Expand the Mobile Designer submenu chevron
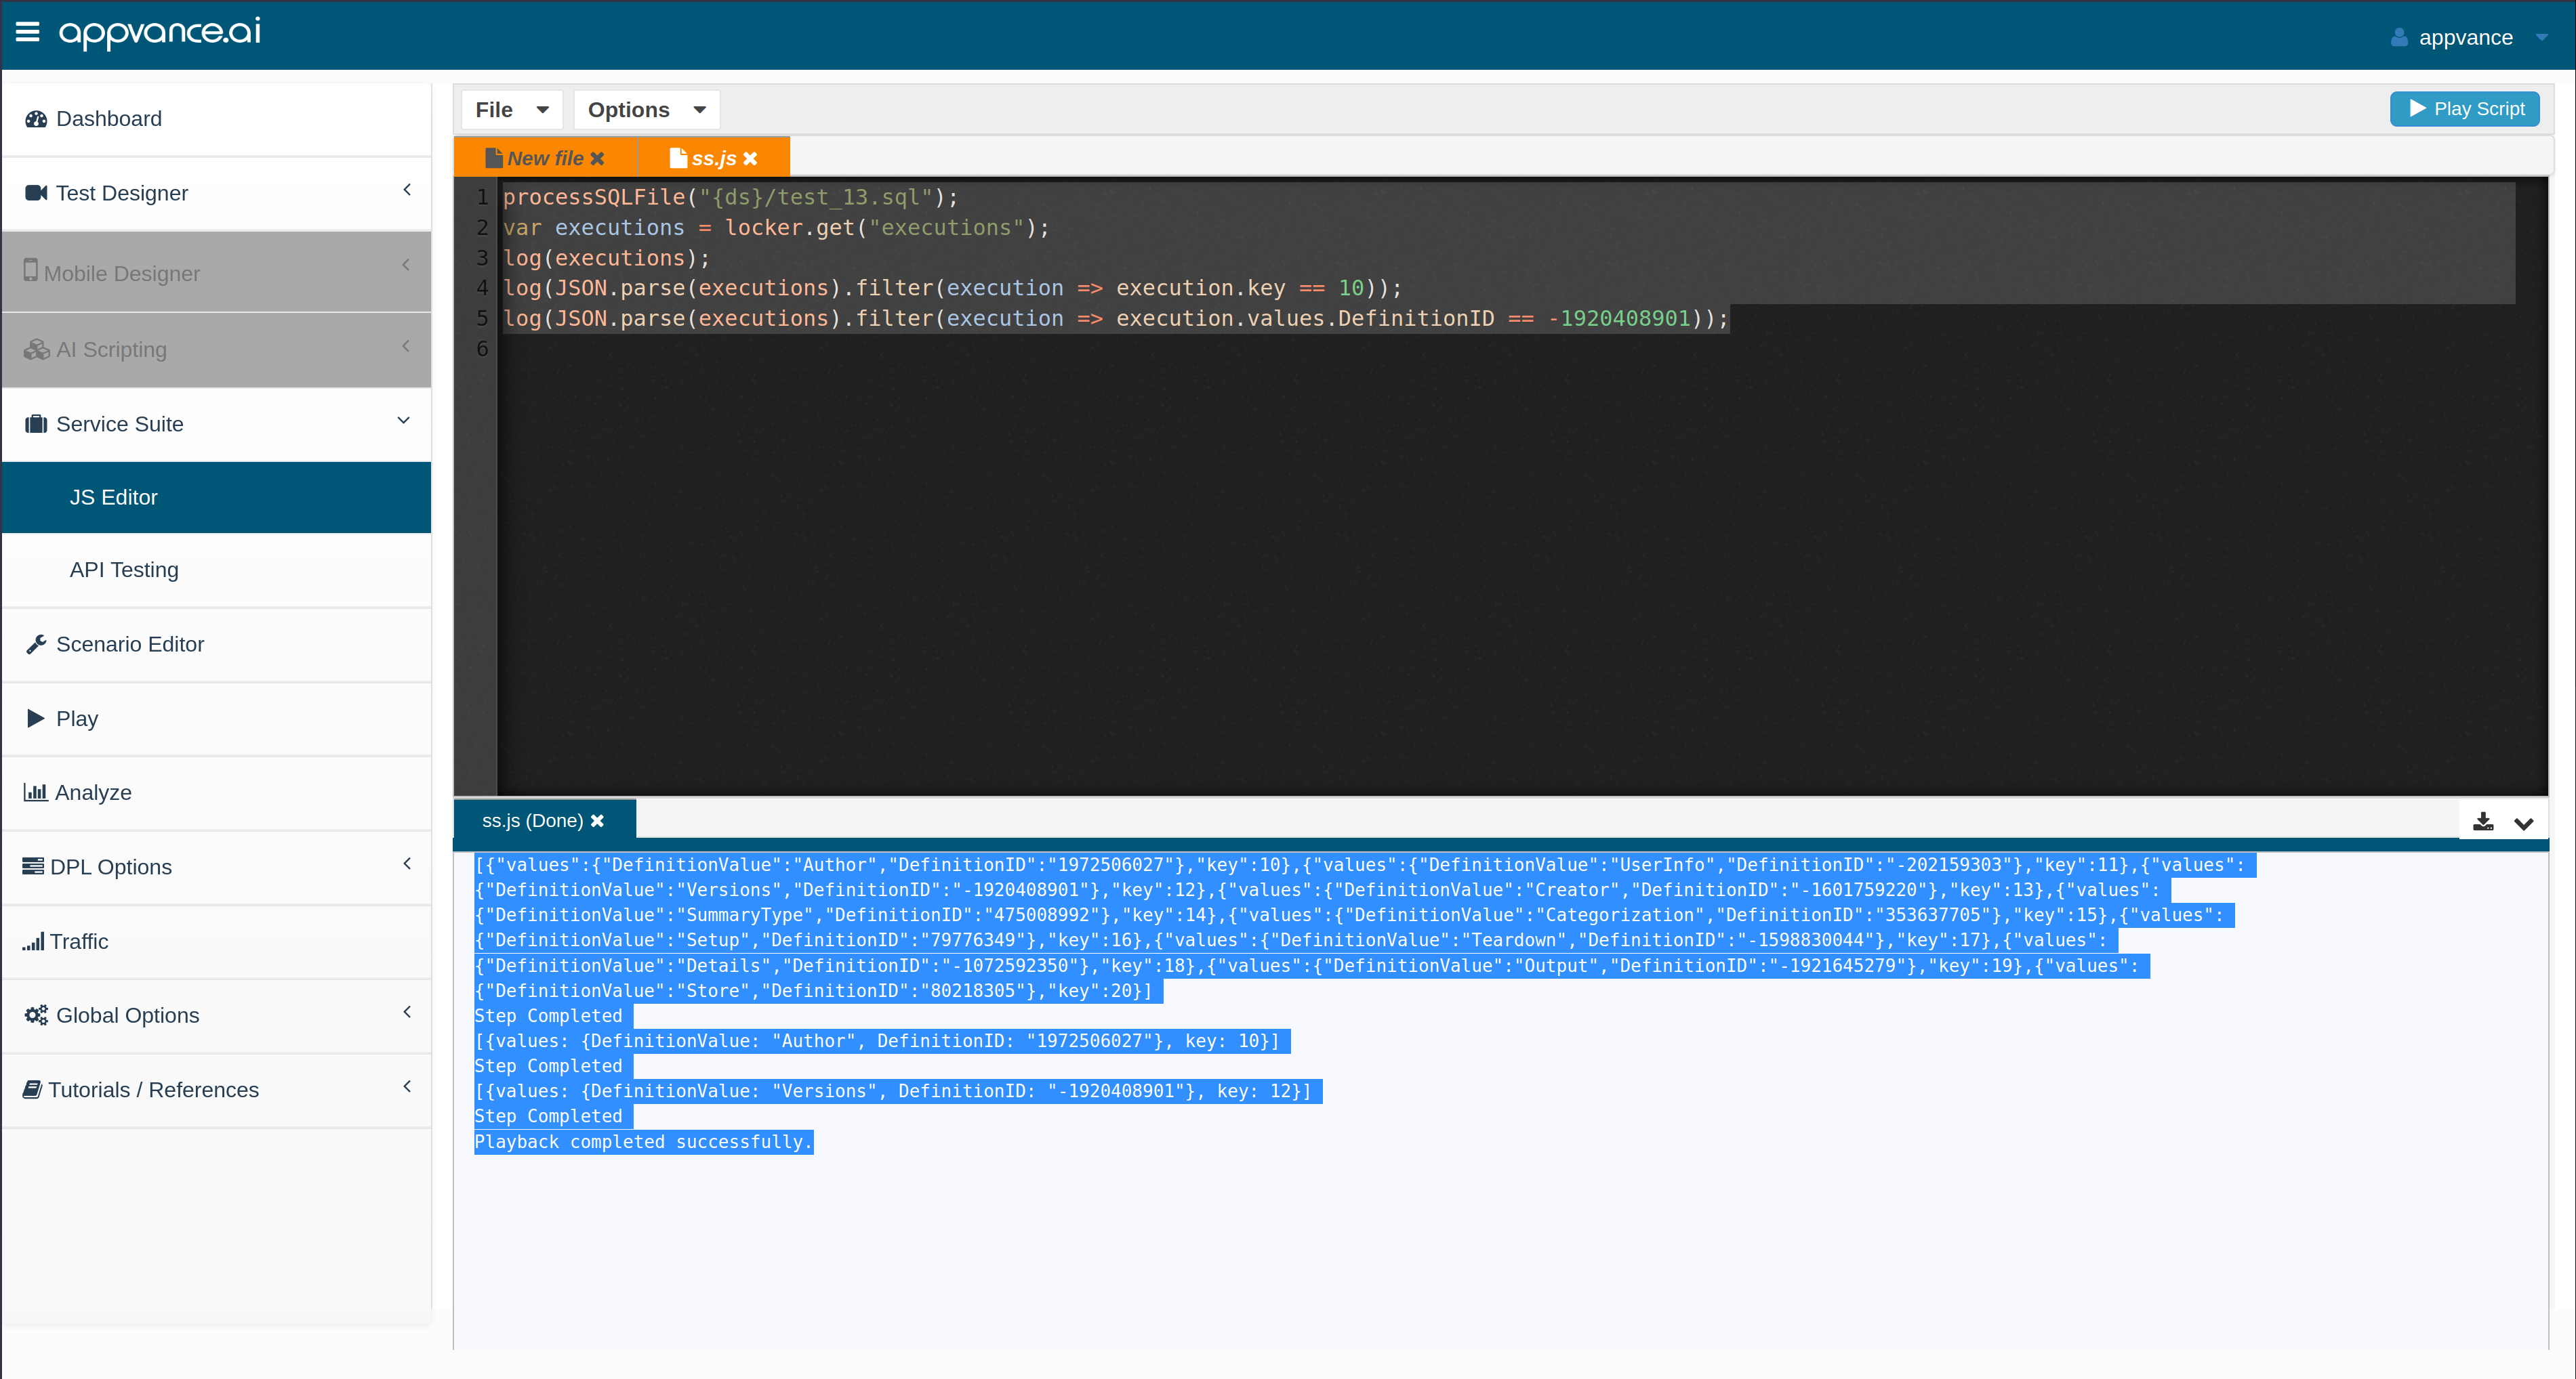2576x1379 pixels. [x=406, y=265]
